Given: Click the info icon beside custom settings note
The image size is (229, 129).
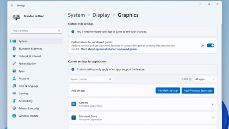Looking at the screenshot, I should point(73,69).
